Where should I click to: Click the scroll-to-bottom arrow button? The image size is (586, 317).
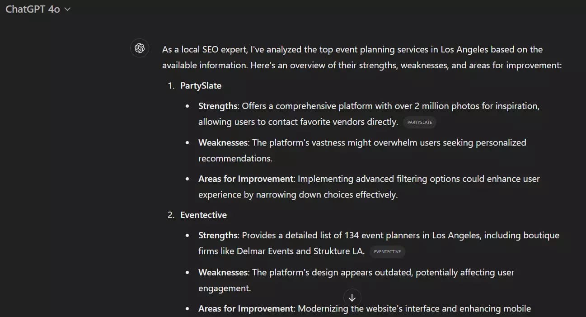coord(352,298)
